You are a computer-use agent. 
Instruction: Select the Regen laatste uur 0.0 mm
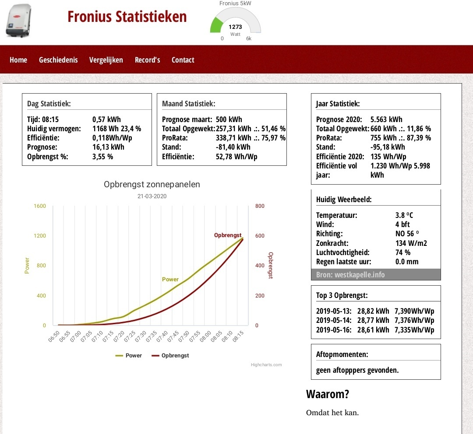click(x=407, y=262)
